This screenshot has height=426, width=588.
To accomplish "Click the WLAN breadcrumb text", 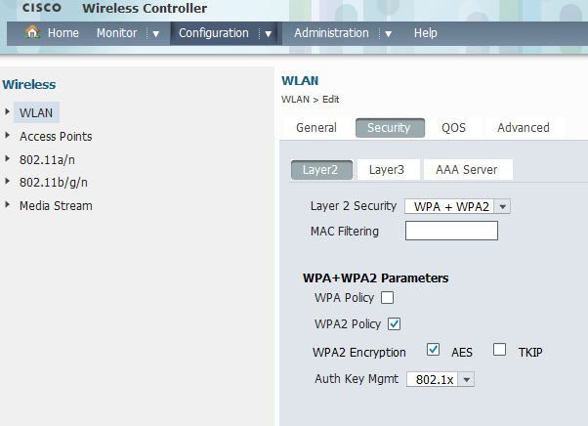I will tap(295, 100).
